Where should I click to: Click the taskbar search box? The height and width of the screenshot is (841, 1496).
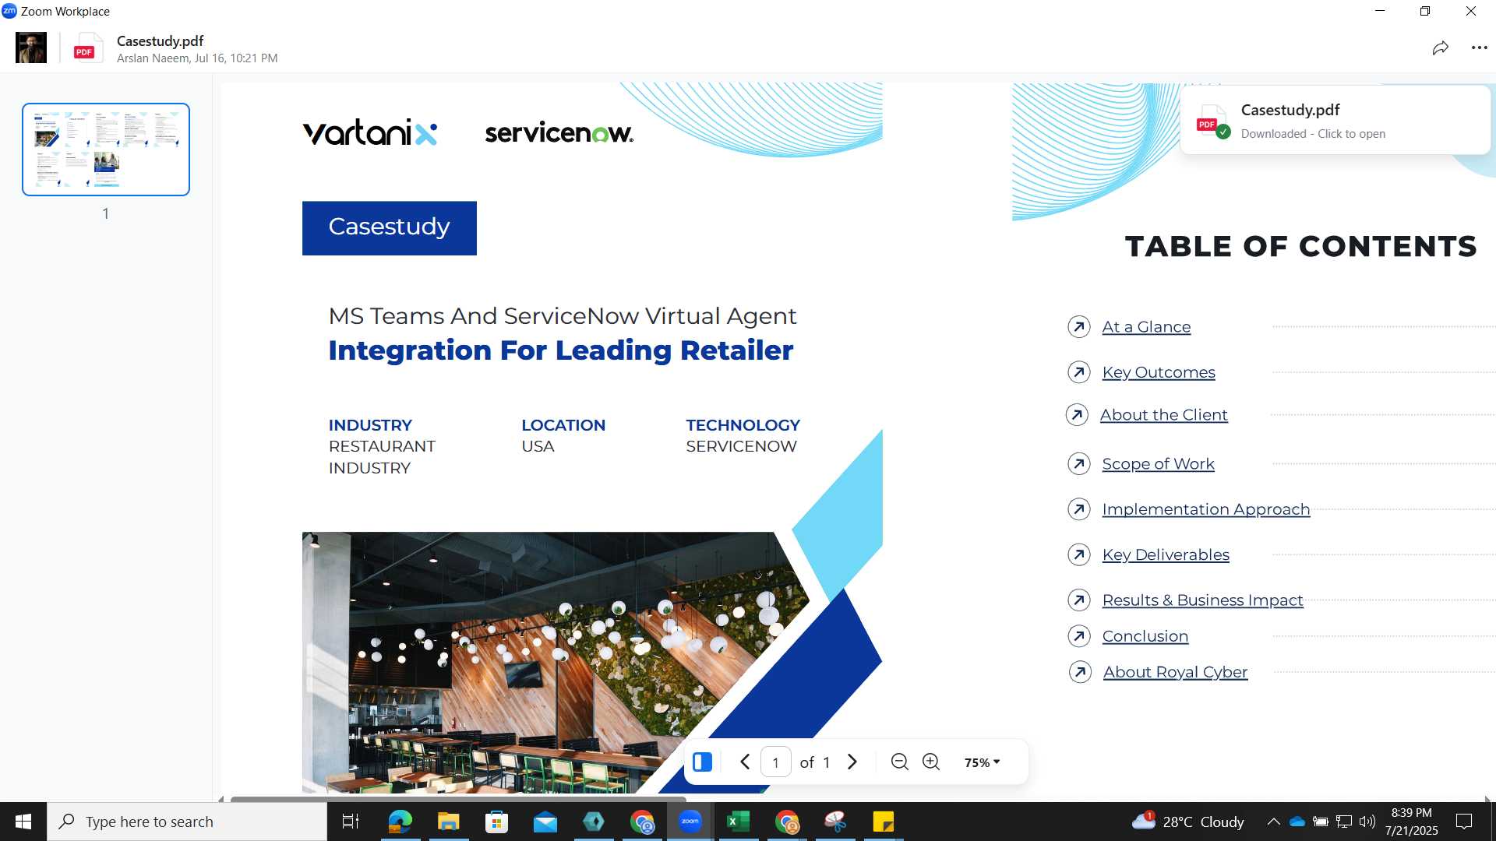tap(187, 822)
